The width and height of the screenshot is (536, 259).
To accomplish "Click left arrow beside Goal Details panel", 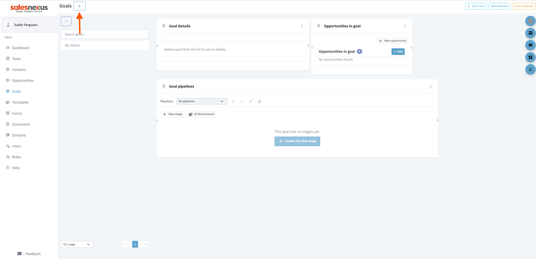I will (x=157, y=46).
